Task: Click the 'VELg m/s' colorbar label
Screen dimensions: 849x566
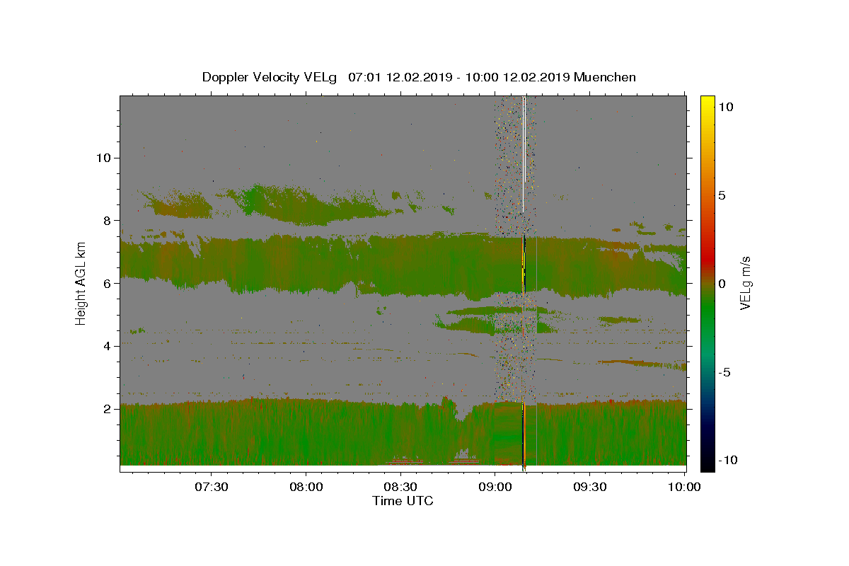Action: click(745, 282)
